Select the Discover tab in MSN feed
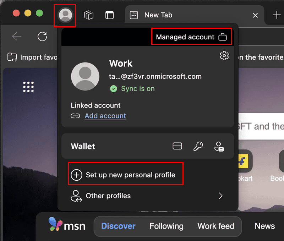 pos(118,226)
